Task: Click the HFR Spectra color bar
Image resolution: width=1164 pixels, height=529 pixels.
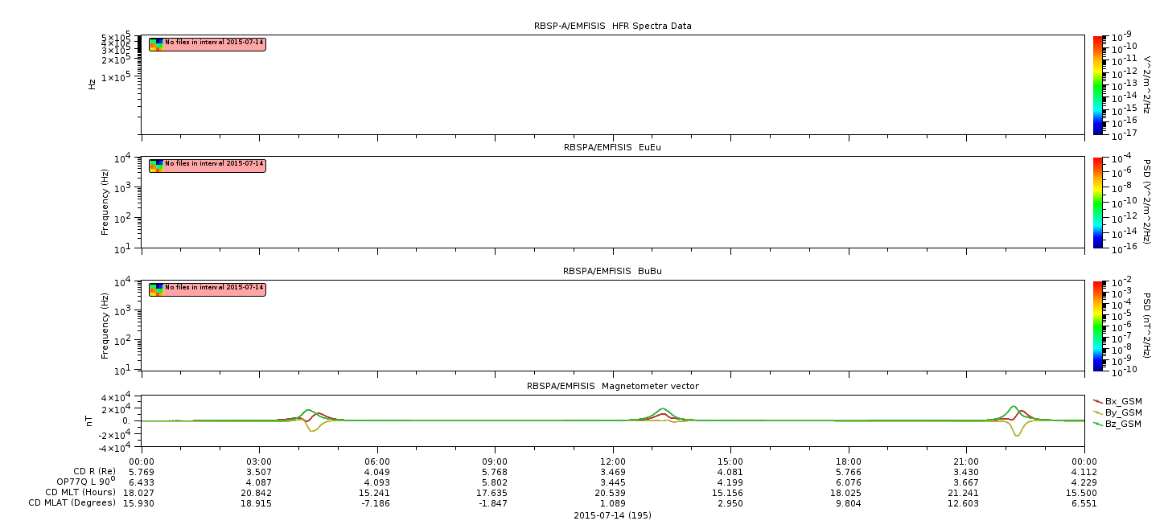Action: point(1098,84)
